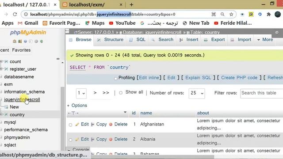Open the SQL tab
283x159 pixels.
tap(138, 40)
